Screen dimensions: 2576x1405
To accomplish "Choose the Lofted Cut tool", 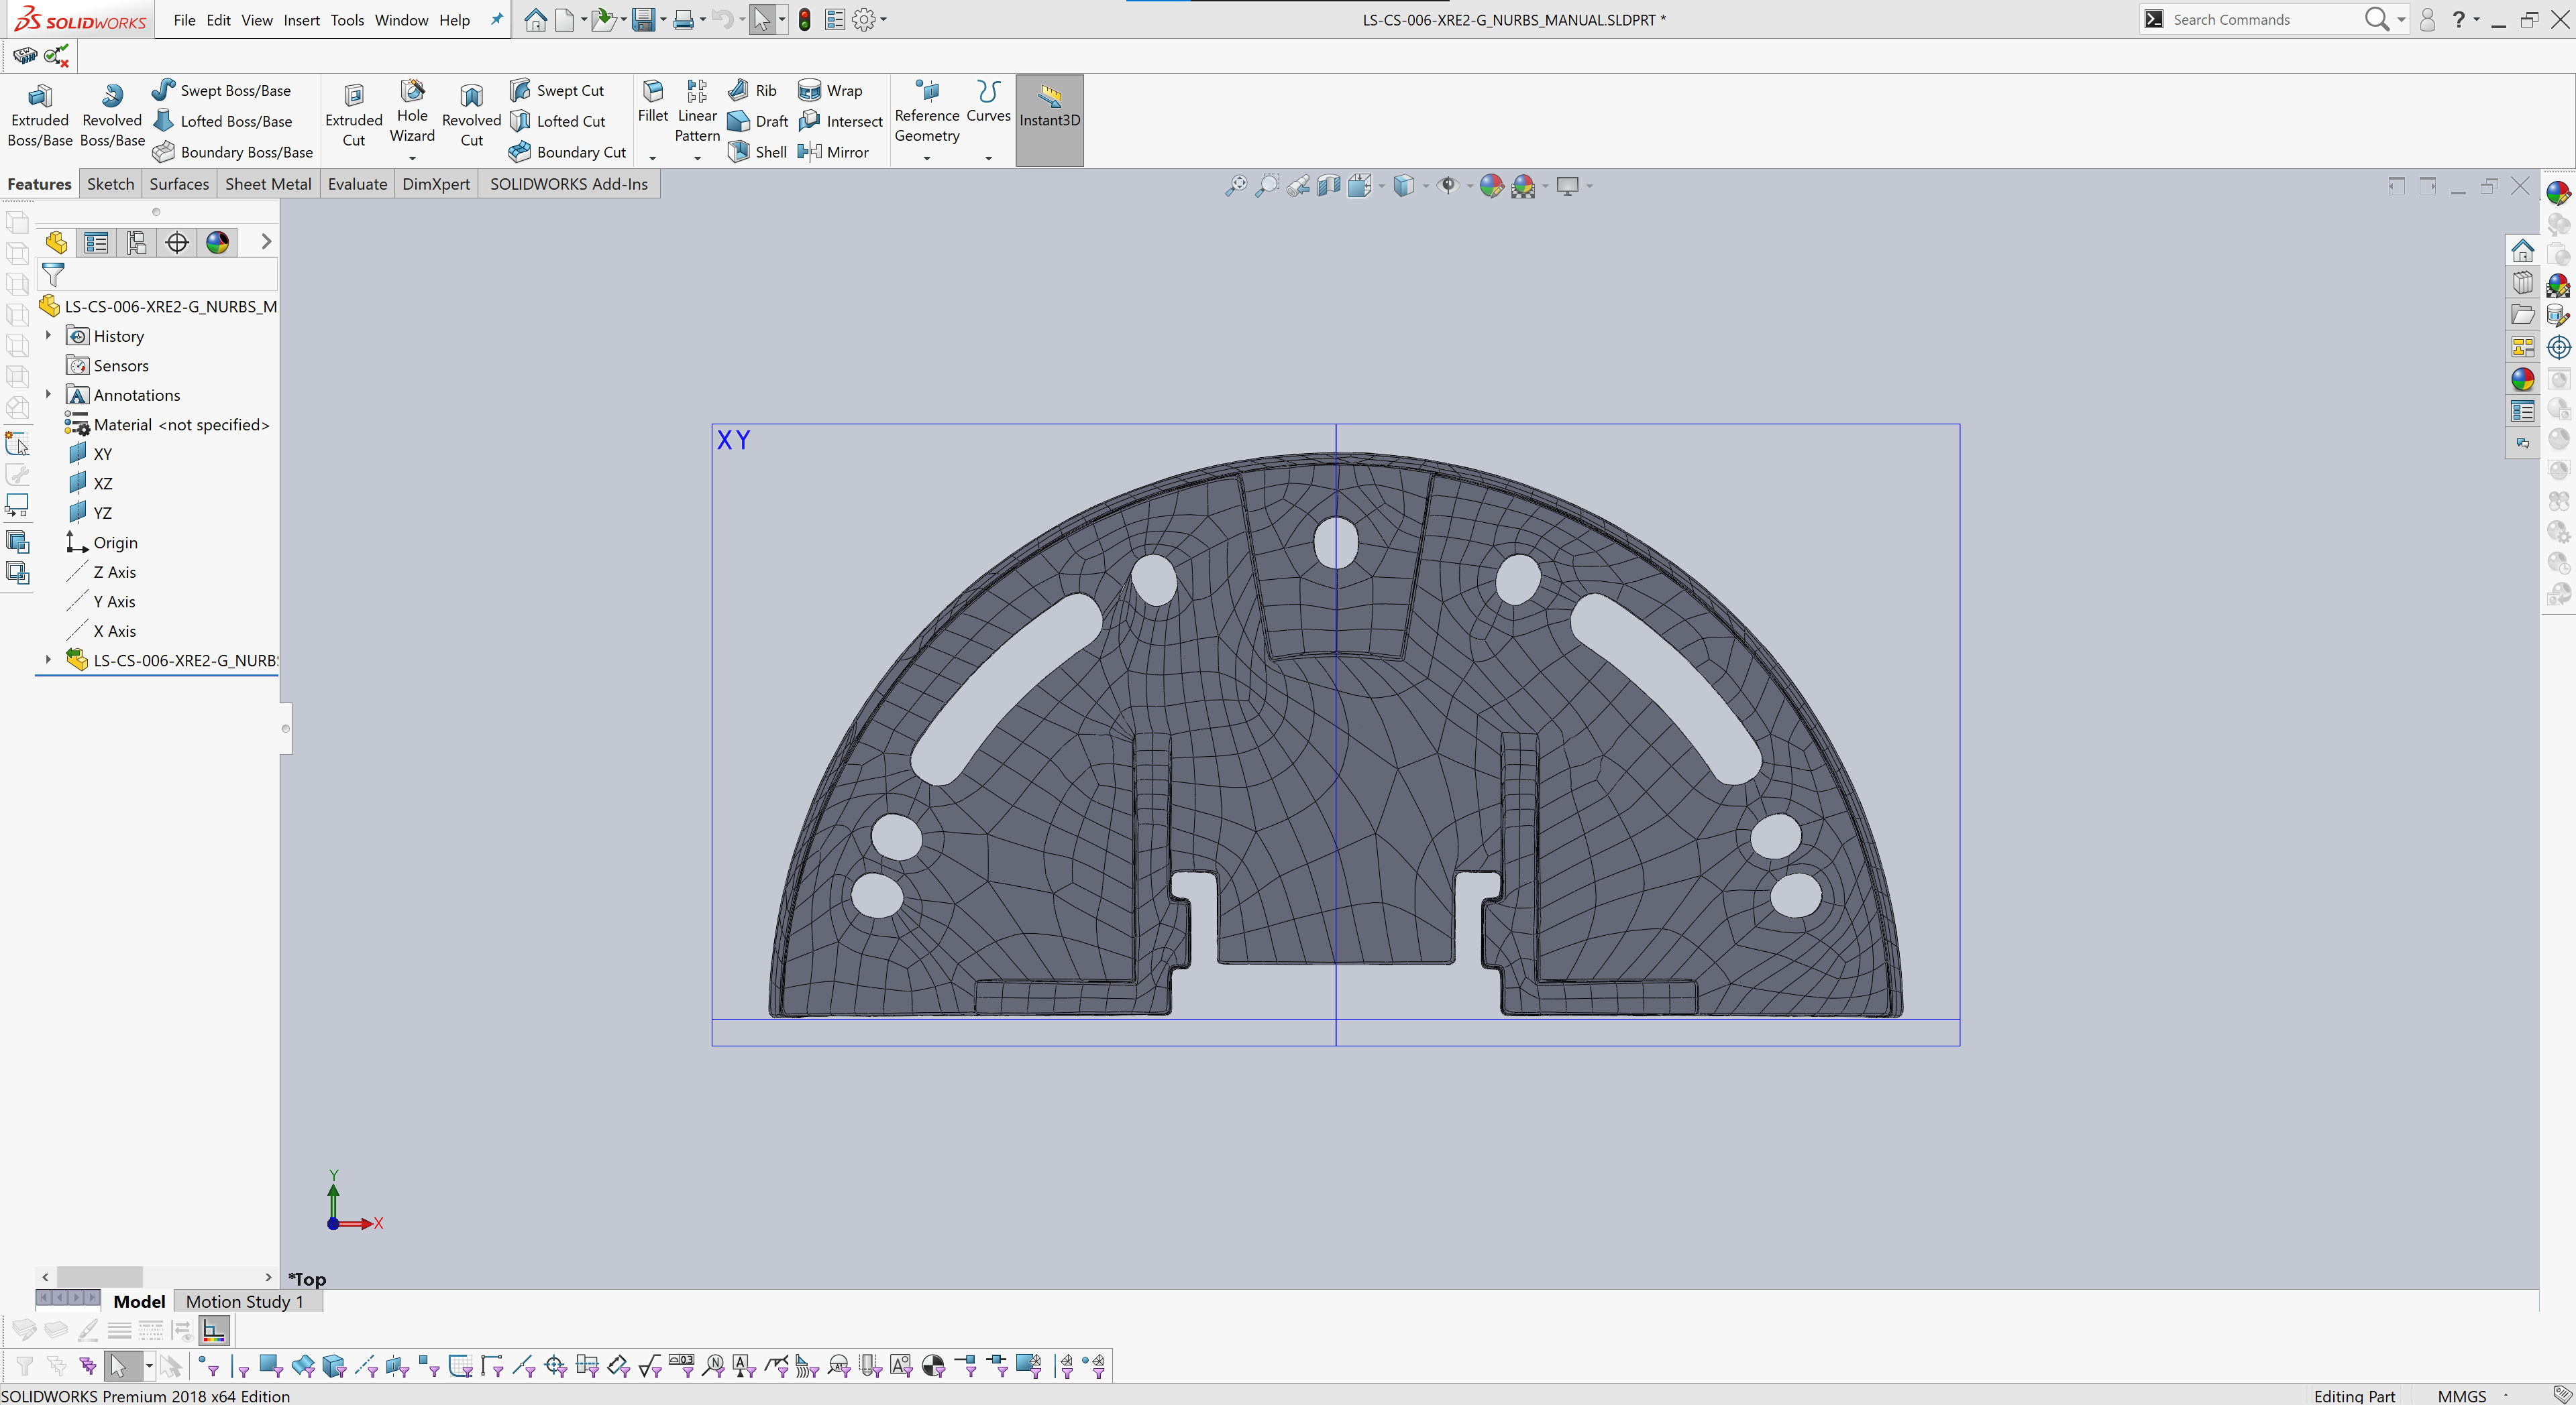I will point(557,121).
